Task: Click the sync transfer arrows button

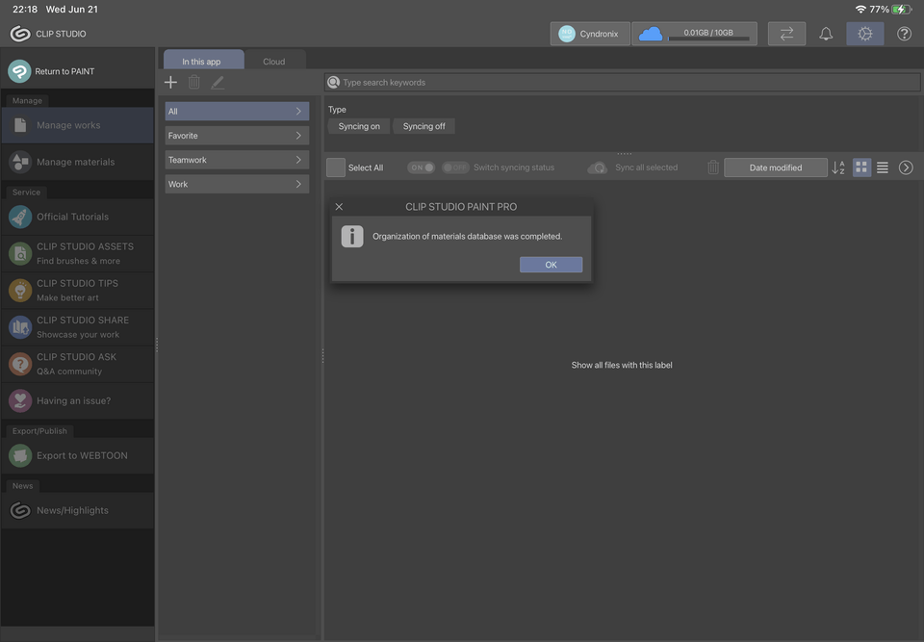Action: tap(786, 34)
